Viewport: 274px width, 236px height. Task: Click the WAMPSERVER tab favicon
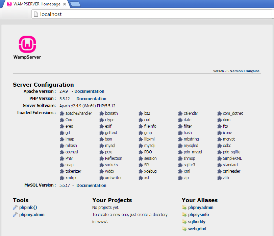click(x=9, y=4)
